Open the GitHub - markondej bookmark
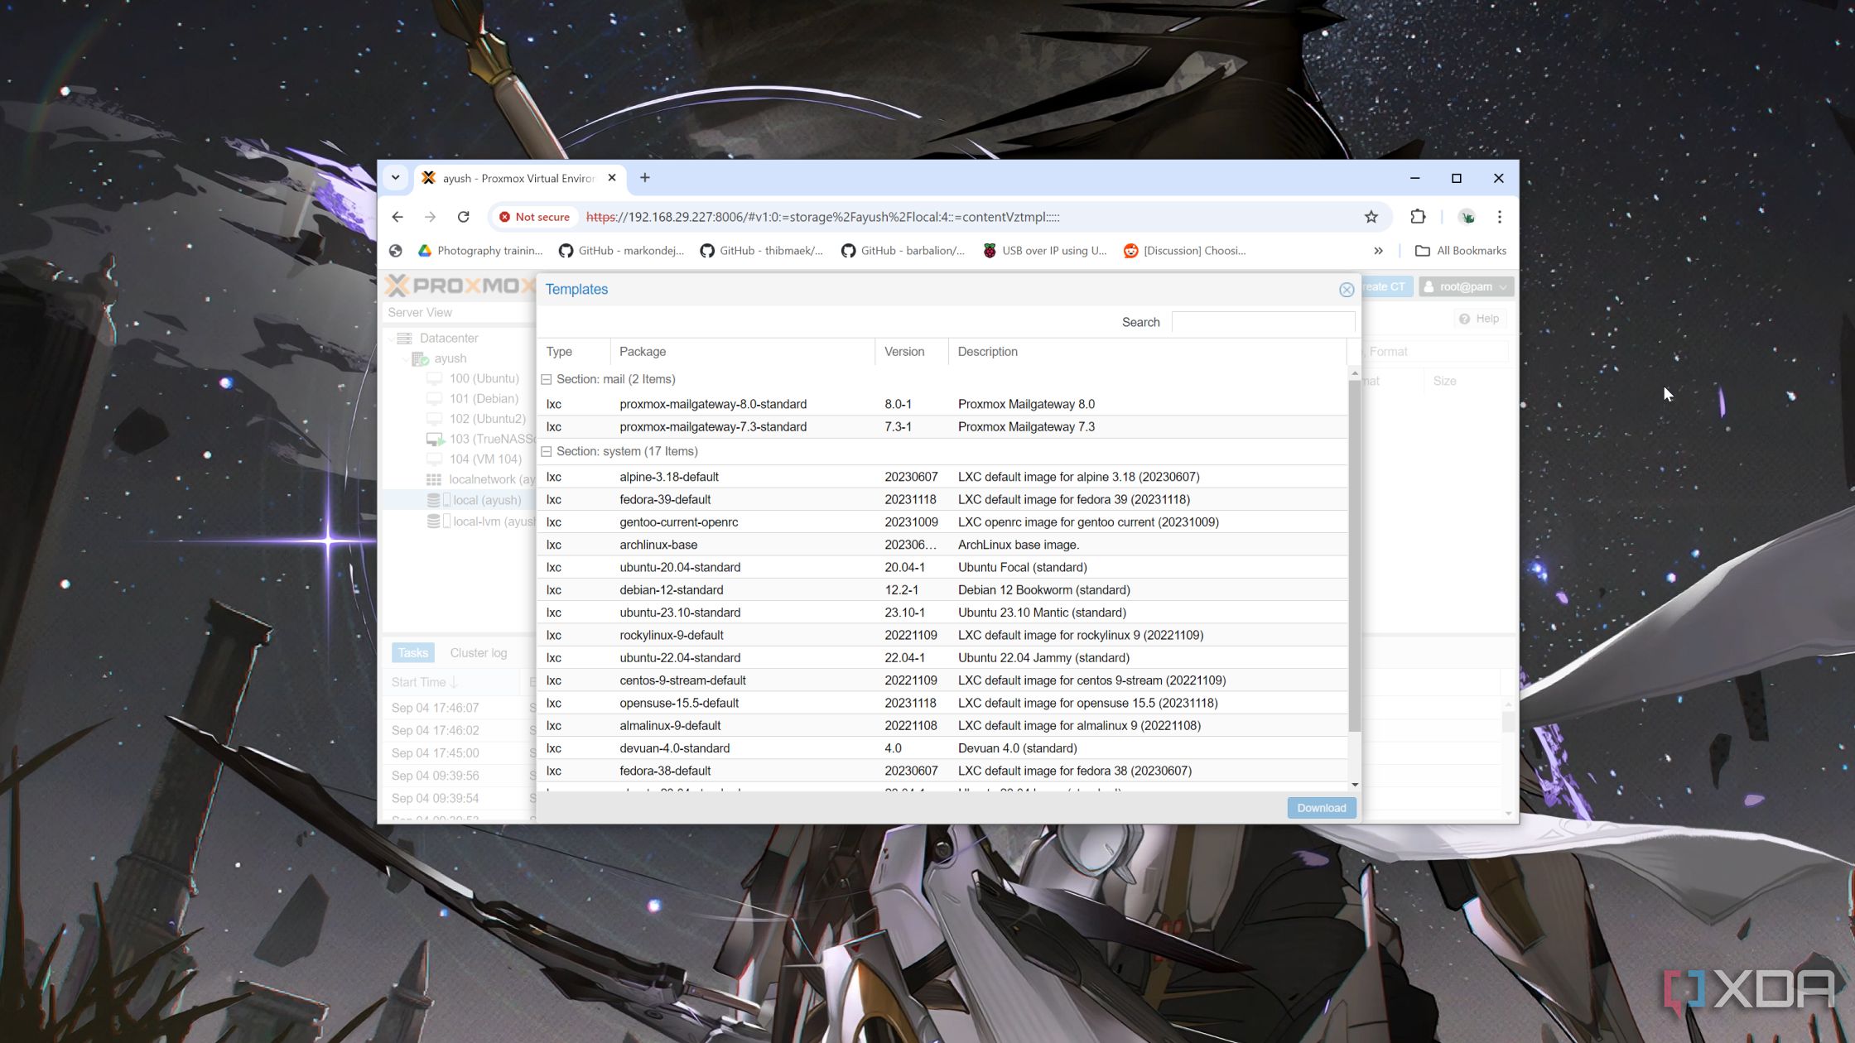 621,251
